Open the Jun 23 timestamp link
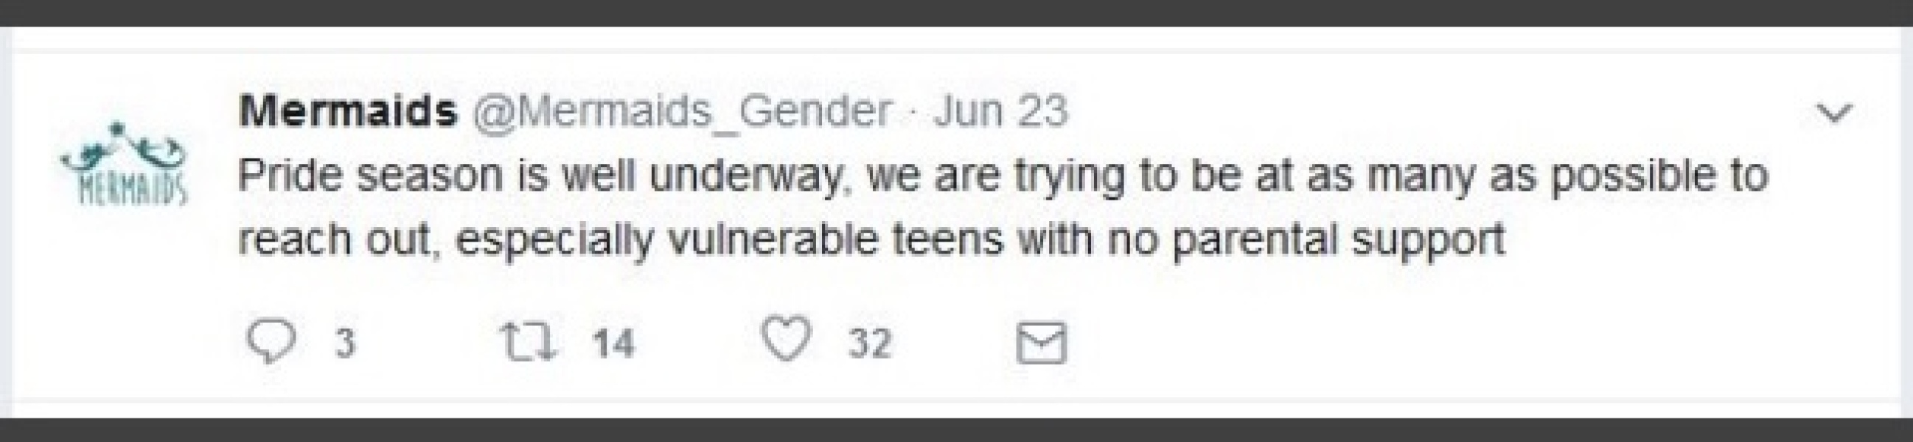 (1000, 112)
